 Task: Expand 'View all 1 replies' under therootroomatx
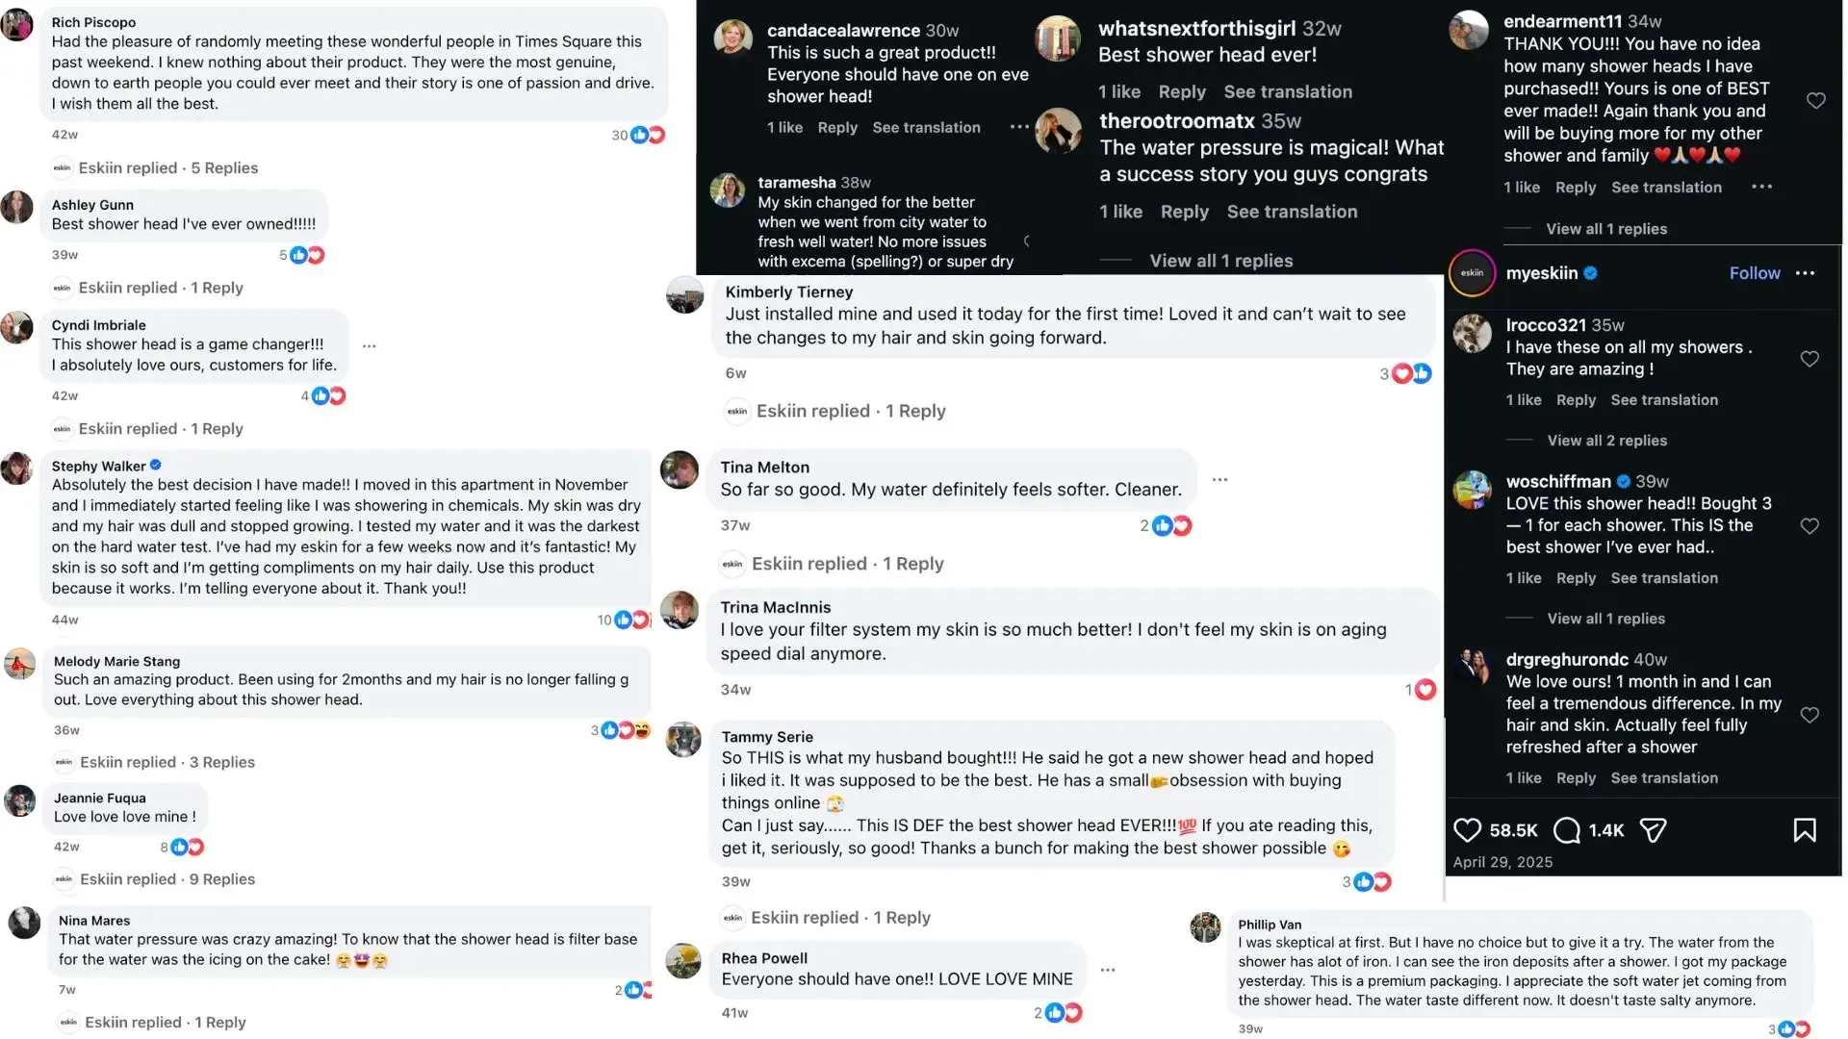coord(1222,260)
